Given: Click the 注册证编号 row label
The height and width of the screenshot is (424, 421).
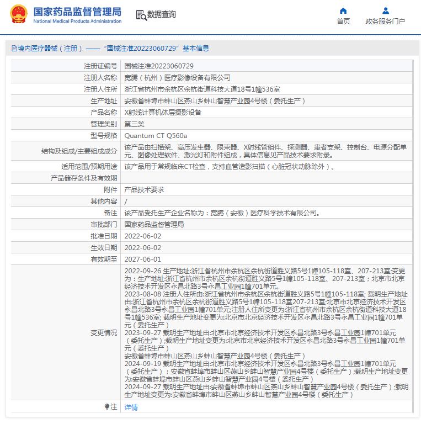Looking at the screenshot, I should (100, 66).
